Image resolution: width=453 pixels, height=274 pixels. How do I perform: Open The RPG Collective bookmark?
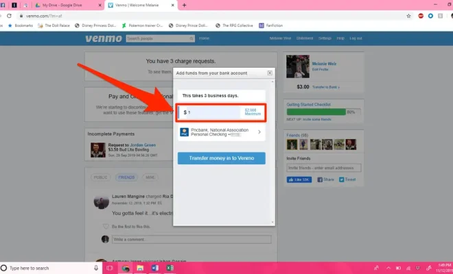pyautogui.click(x=234, y=25)
